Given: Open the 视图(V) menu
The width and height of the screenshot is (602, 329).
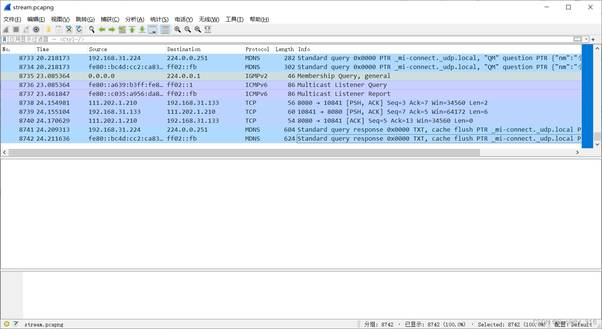Looking at the screenshot, I should [x=60, y=19].
